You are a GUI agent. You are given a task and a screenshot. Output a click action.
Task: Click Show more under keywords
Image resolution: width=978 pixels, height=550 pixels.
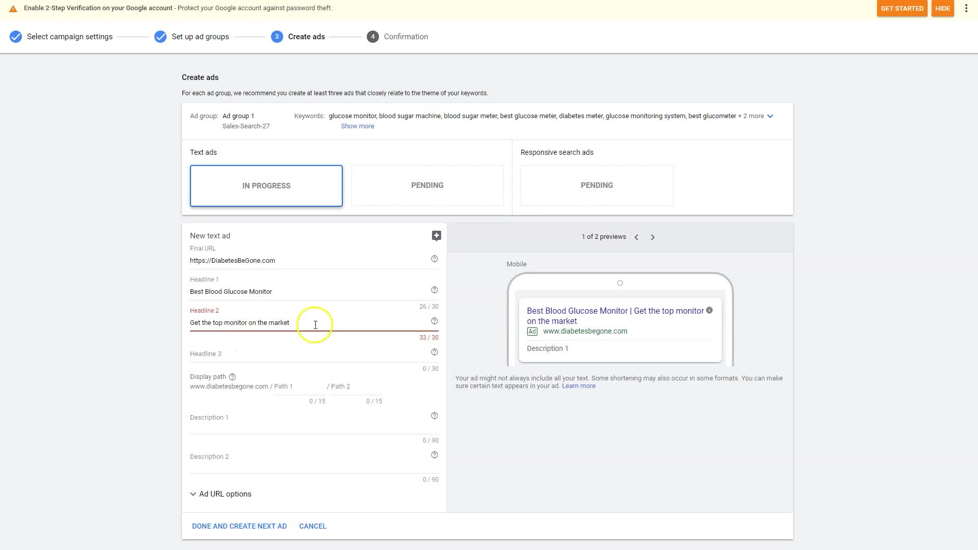coord(357,126)
